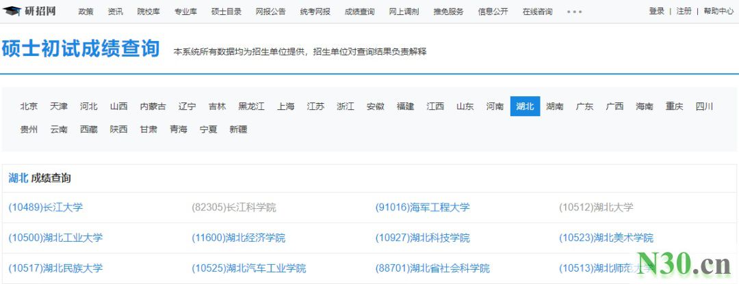Go to 院校库 in the navigation
This screenshot has height=284, width=739.
point(148,12)
